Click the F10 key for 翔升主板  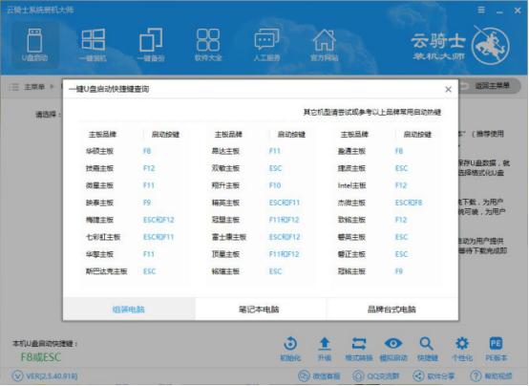275,185
